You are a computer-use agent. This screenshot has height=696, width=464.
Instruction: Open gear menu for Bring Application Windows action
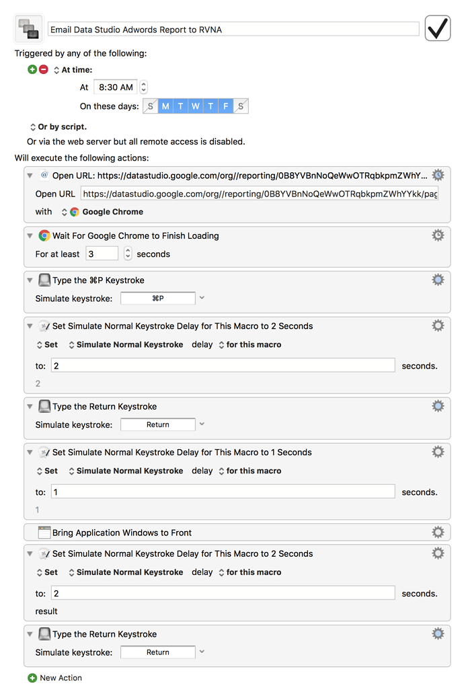(x=438, y=532)
